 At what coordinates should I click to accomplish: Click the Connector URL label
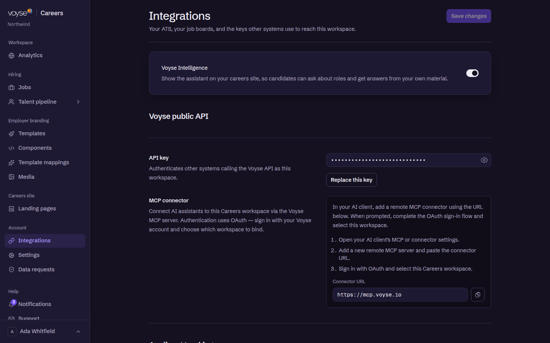(x=349, y=282)
